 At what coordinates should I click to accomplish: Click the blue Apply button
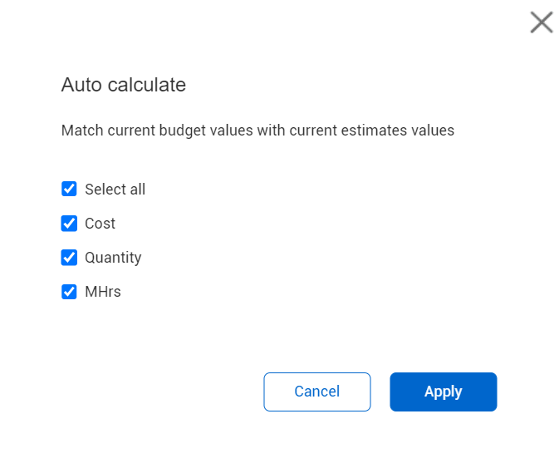[443, 392]
